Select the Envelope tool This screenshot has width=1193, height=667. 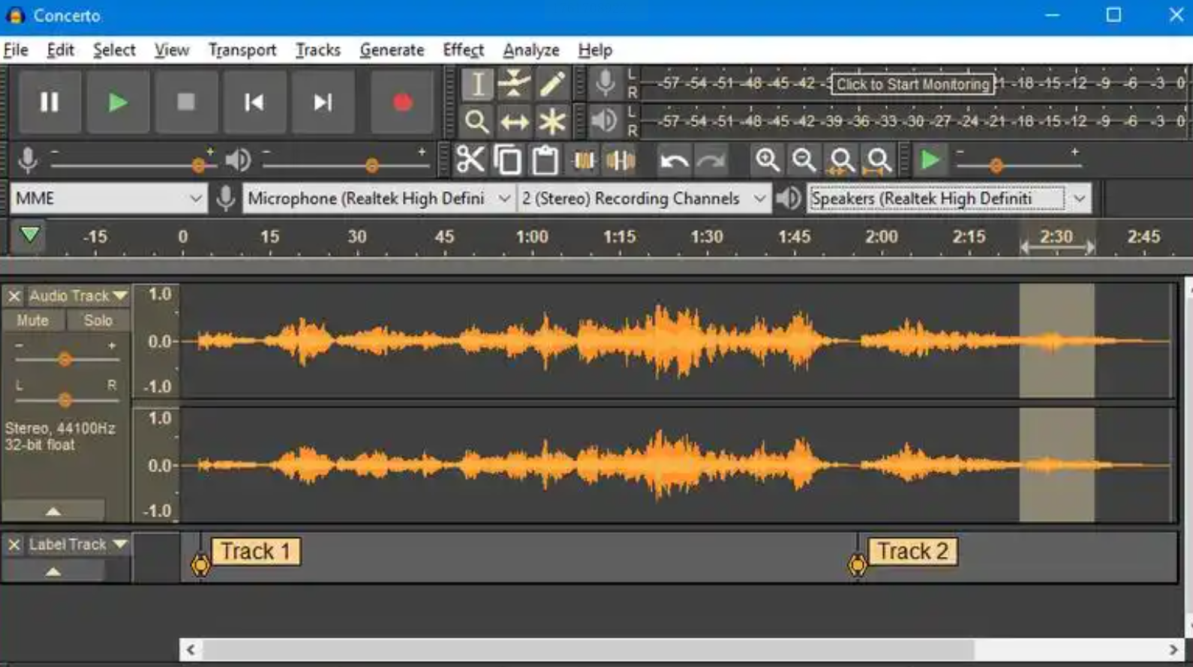(514, 83)
